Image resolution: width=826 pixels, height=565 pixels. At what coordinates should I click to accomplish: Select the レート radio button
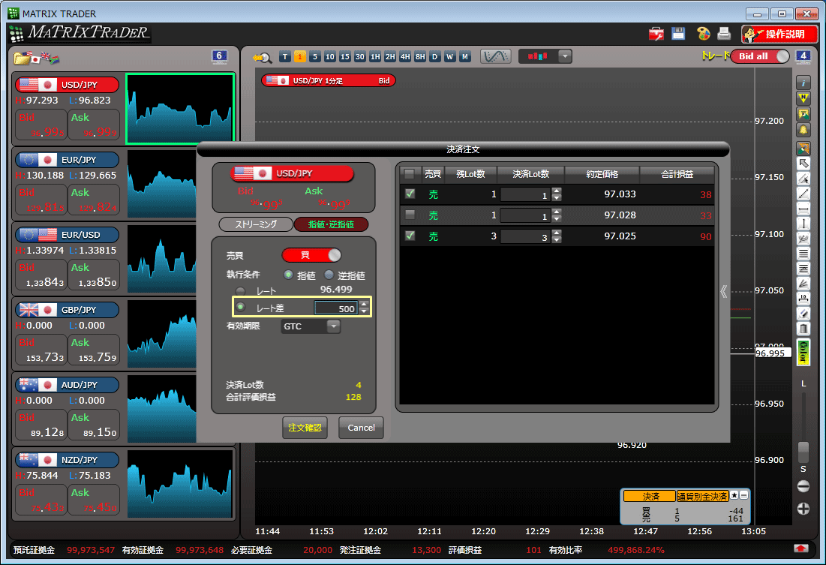(x=240, y=291)
